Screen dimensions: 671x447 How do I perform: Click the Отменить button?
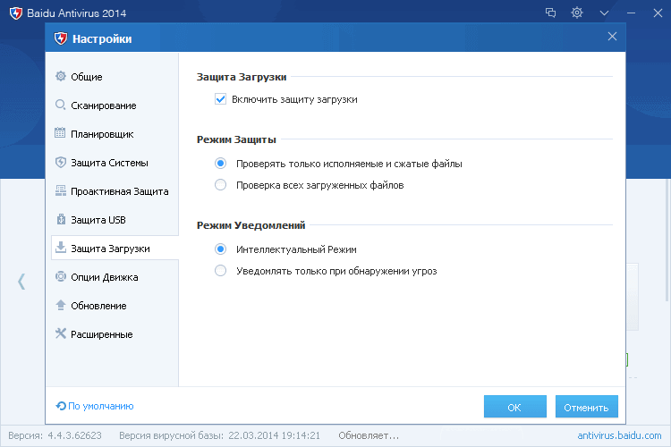click(586, 407)
